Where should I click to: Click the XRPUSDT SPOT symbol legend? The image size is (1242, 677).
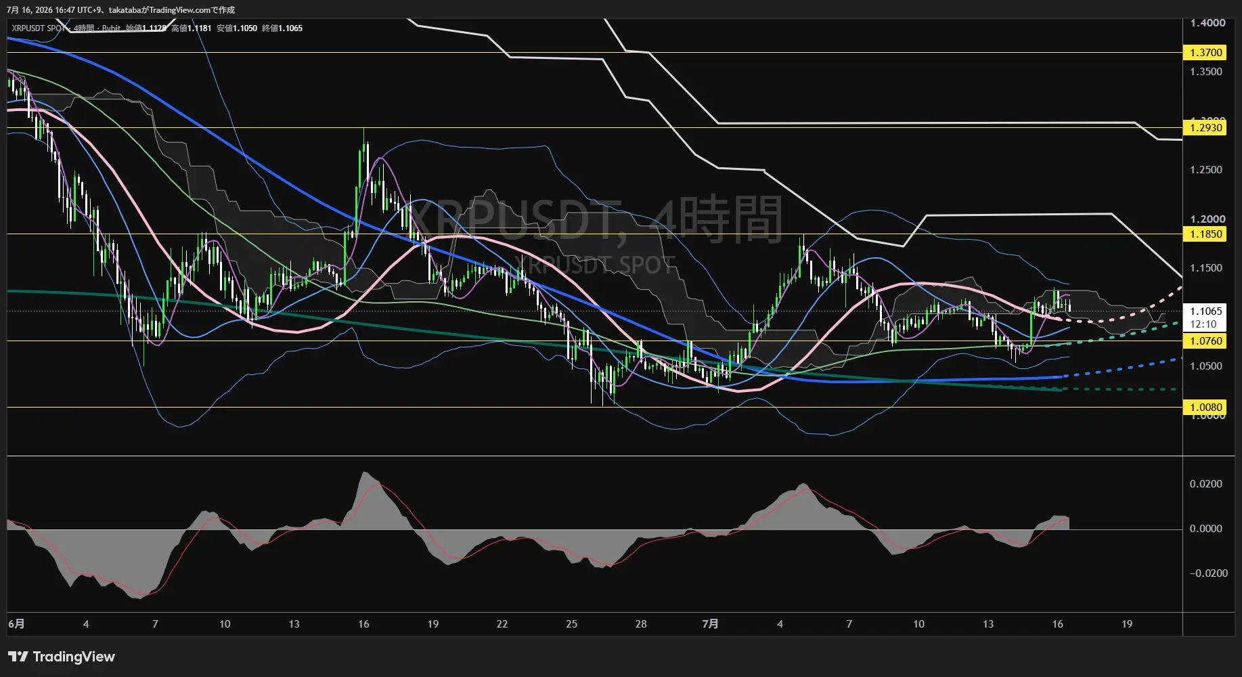coord(39,28)
